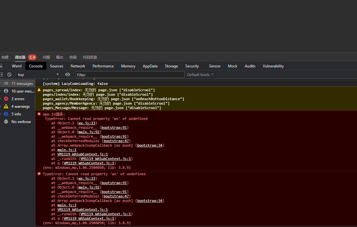Open the Security tab
This screenshot has height=227, width=357.
point(192,66)
